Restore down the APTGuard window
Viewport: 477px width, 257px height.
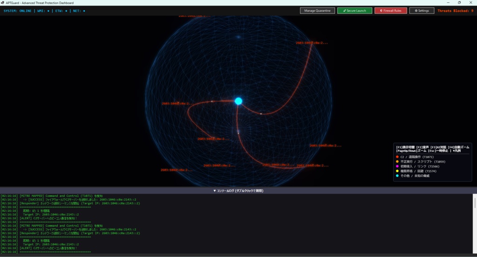(x=459, y=3)
